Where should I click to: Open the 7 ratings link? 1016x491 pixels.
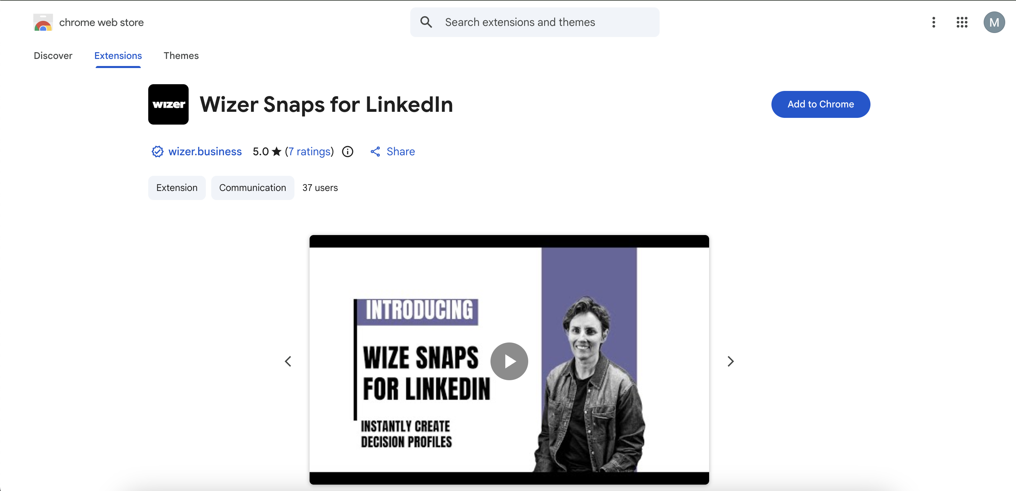[x=309, y=152]
